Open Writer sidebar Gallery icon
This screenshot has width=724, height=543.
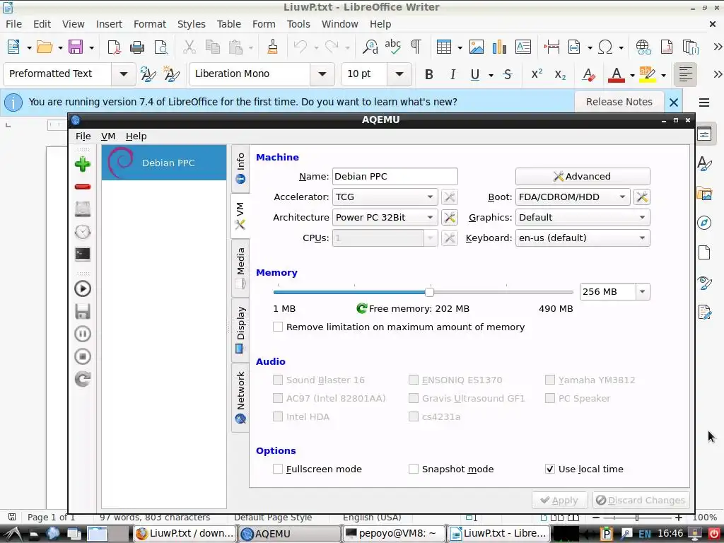point(704,194)
